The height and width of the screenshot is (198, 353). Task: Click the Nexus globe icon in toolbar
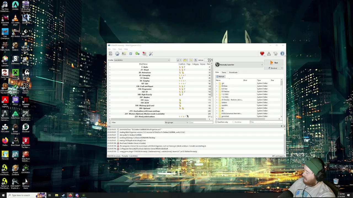pyautogui.click(x=117, y=54)
